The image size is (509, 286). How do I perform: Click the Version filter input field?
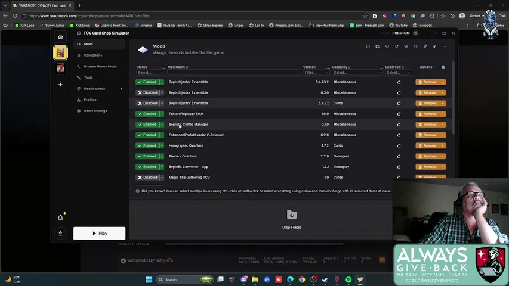pyautogui.click(x=316, y=73)
